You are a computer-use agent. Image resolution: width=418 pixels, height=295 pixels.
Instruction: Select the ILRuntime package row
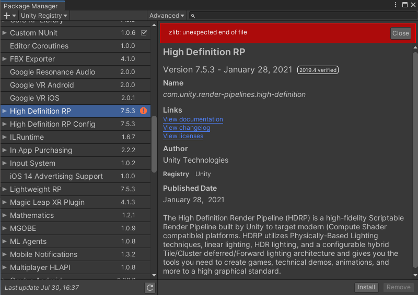[75, 137]
